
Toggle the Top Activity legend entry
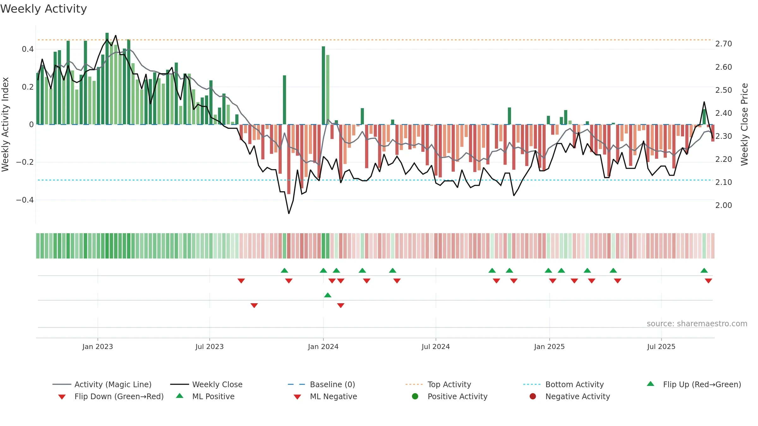click(438, 384)
